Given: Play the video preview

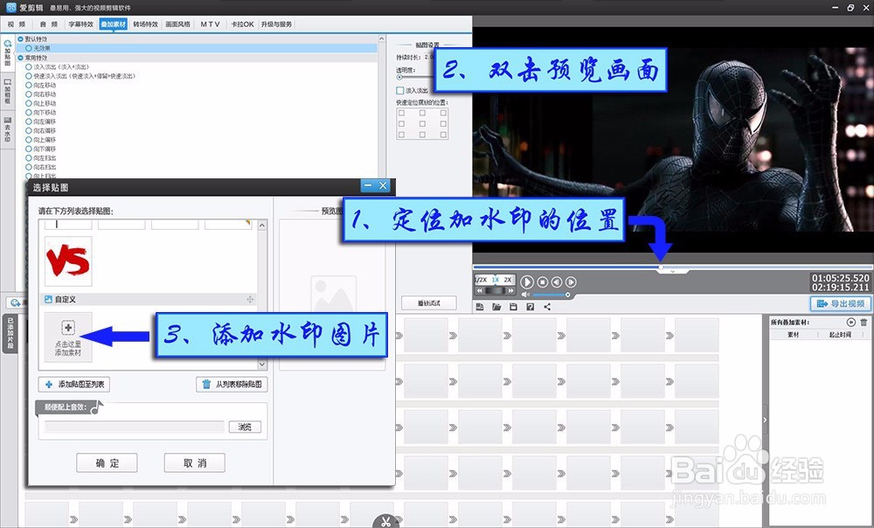Looking at the screenshot, I should (x=527, y=282).
